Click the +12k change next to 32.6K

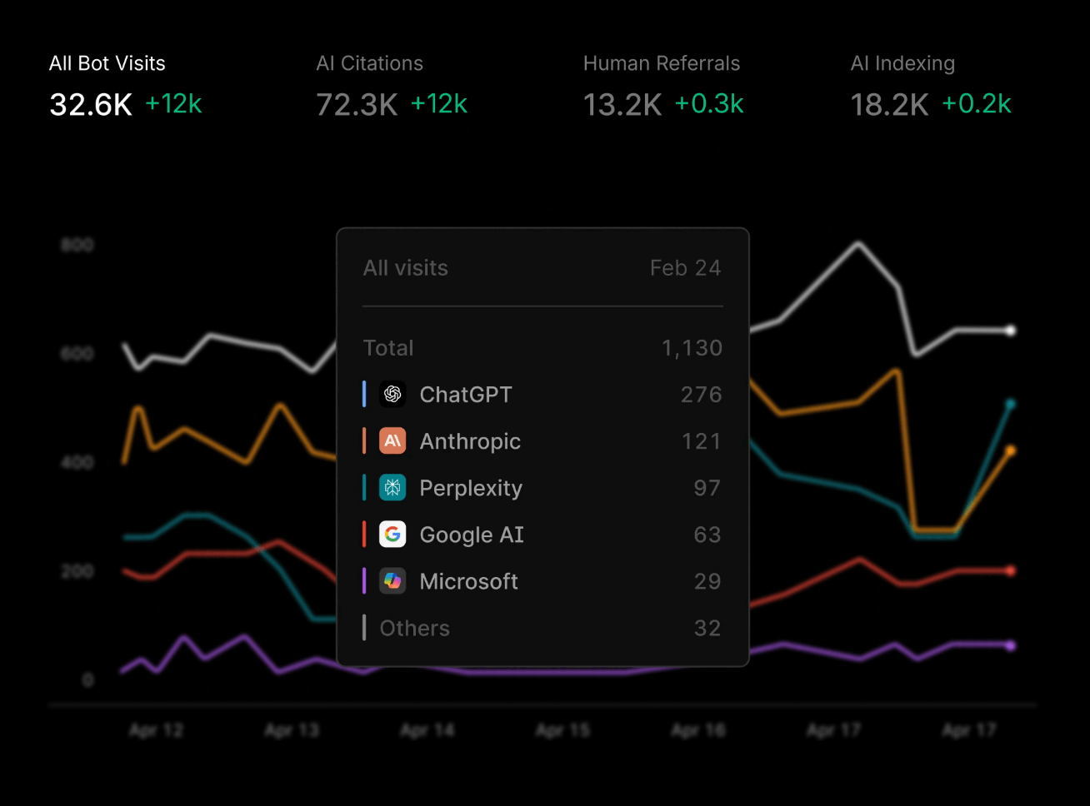(173, 104)
